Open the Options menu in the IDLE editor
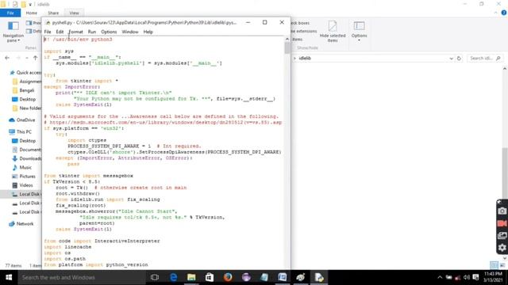 point(109,32)
